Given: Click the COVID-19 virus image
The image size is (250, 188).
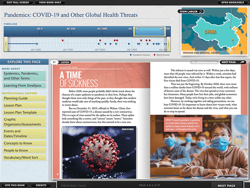Looking at the screenshot, I should [99, 152].
